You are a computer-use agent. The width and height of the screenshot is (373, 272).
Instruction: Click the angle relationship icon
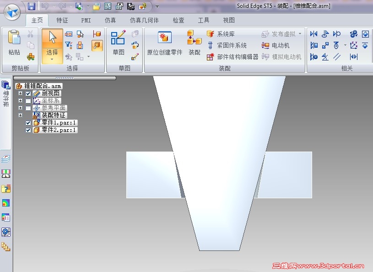click(x=325, y=57)
